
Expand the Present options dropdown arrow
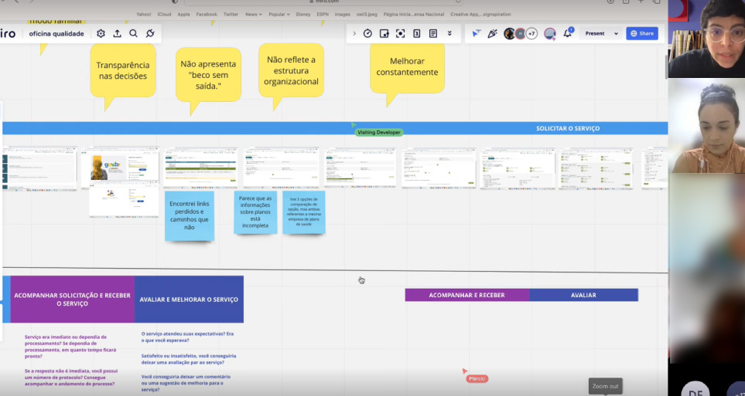click(616, 34)
